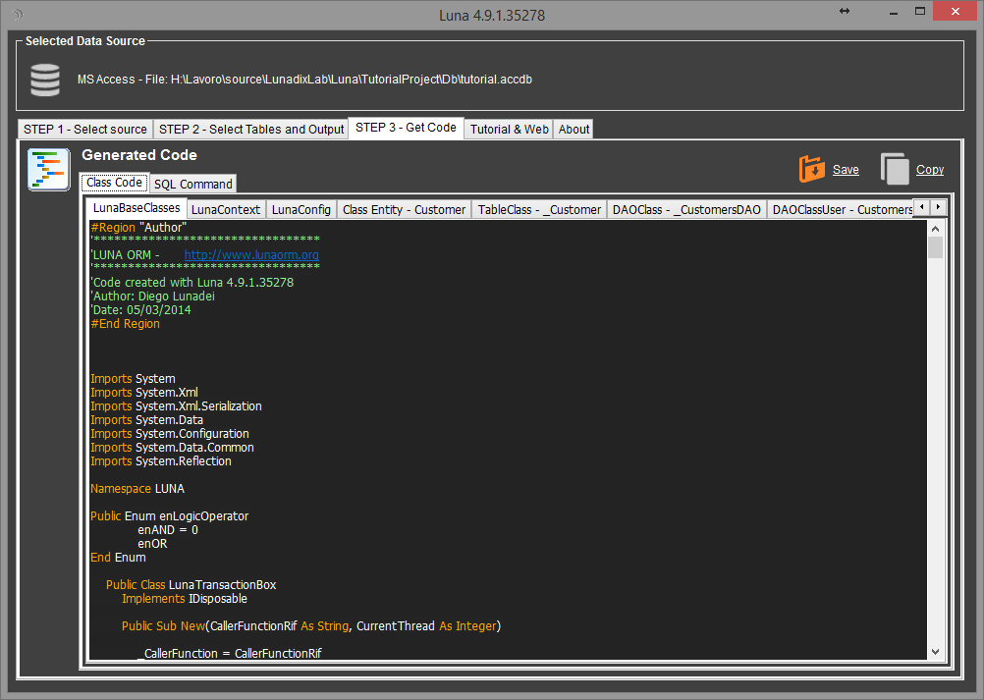Open DAOClassUser - Customers tab
This screenshot has height=700, width=984.
coord(841,209)
